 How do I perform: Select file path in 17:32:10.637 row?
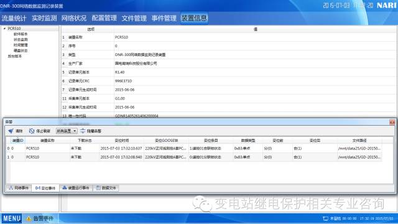pos(359,148)
